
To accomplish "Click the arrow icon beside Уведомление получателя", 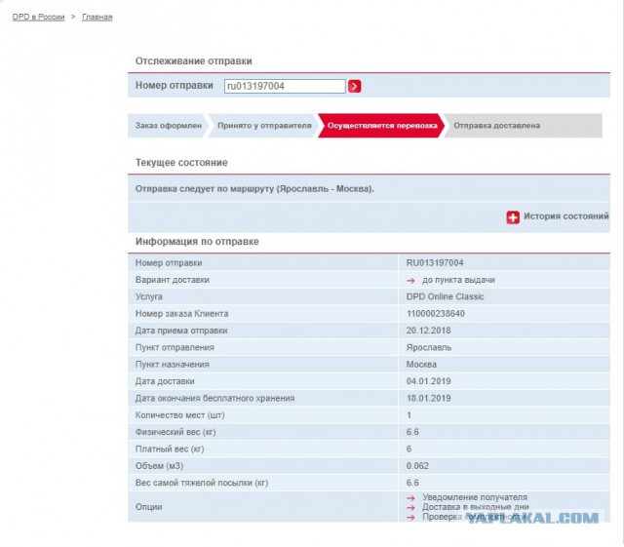I will point(410,498).
